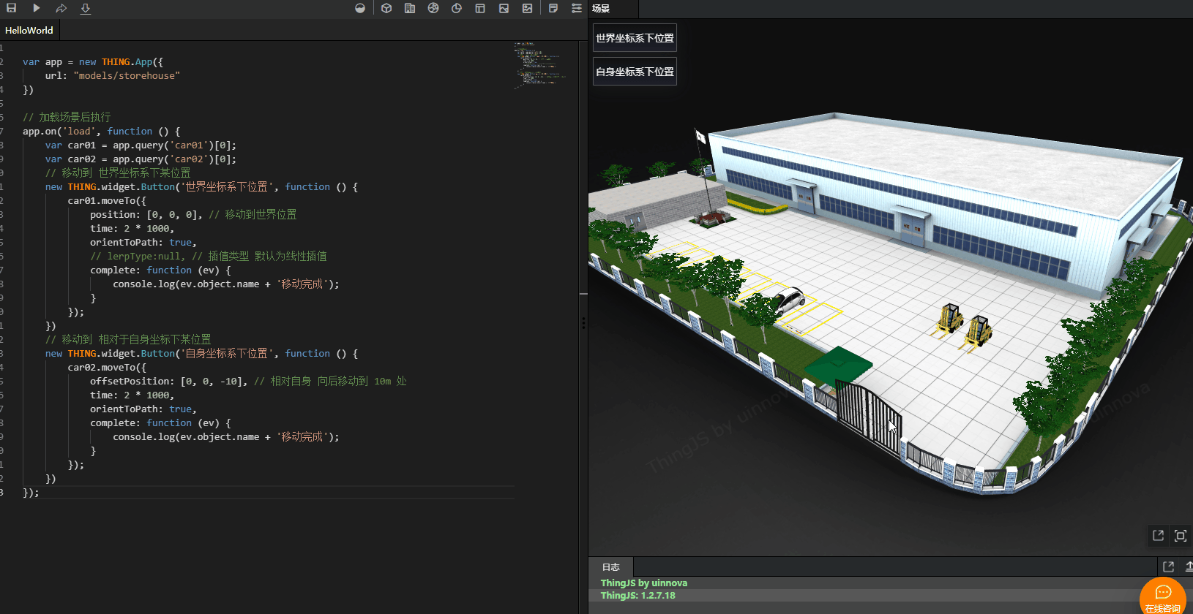Click the // 加载场景后执行 comment
This screenshot has width=1193, height=614.
[x=67, y=117]
